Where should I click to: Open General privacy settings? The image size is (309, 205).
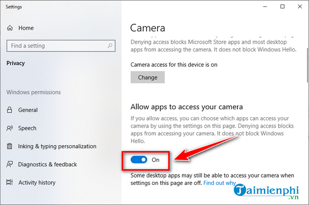point(28,110)
